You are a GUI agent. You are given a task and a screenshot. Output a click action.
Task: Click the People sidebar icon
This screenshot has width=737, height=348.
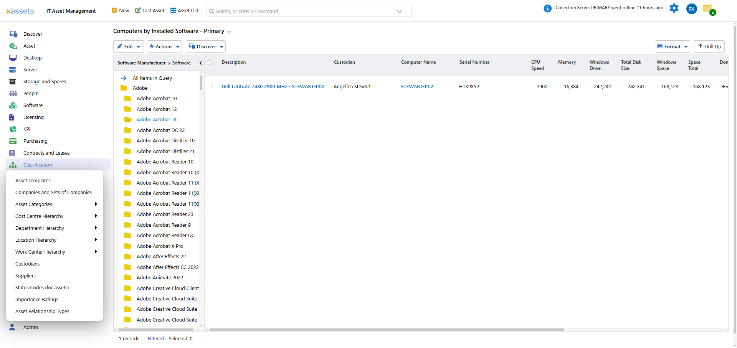13,94
